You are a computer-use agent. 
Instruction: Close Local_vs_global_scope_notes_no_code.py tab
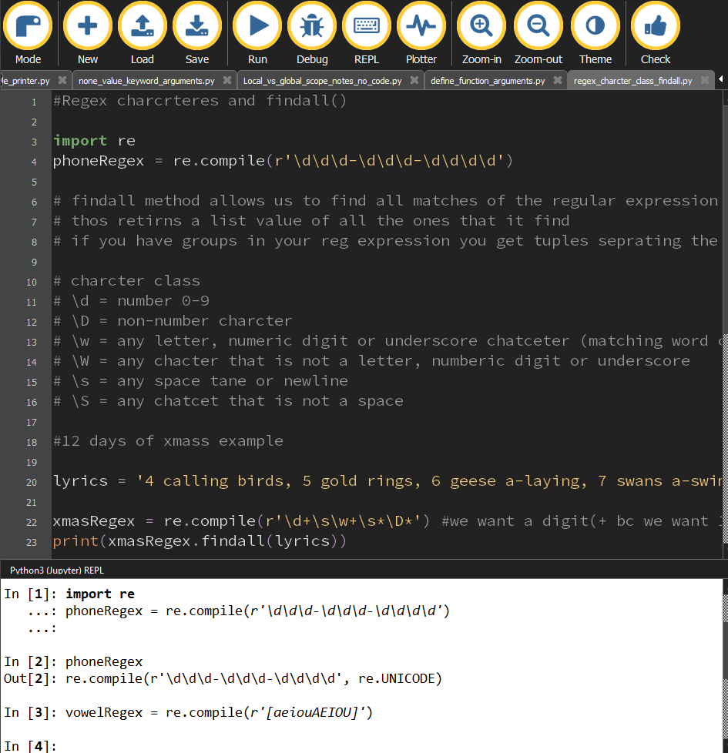pos(414,80)
